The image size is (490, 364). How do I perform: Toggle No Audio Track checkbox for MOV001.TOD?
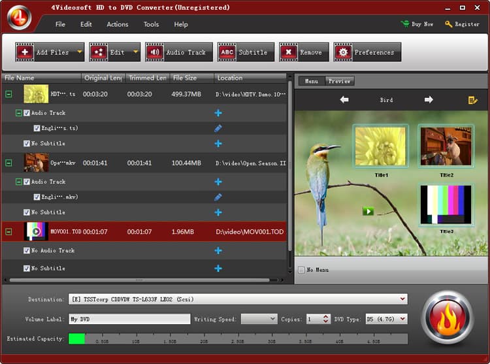tap(27, 250)
